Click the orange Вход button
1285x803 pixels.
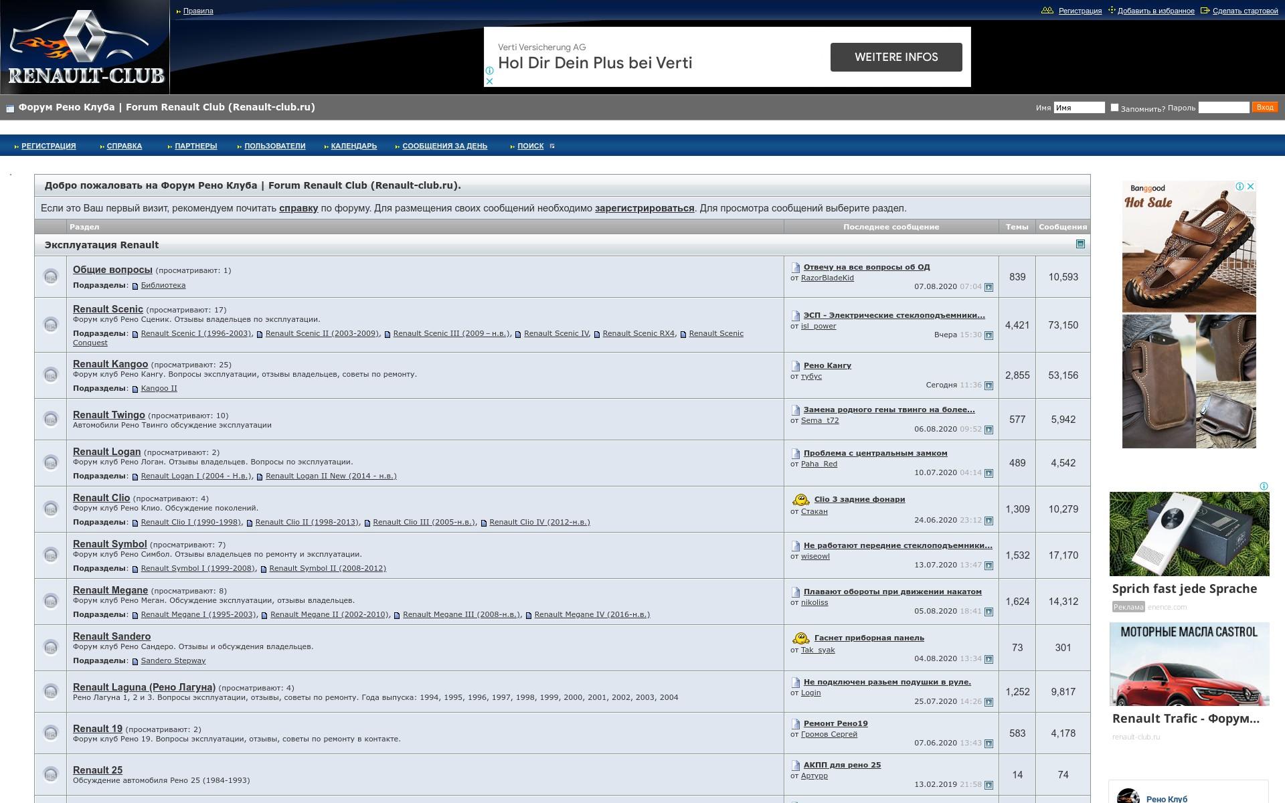click(x=1264, y=107)
